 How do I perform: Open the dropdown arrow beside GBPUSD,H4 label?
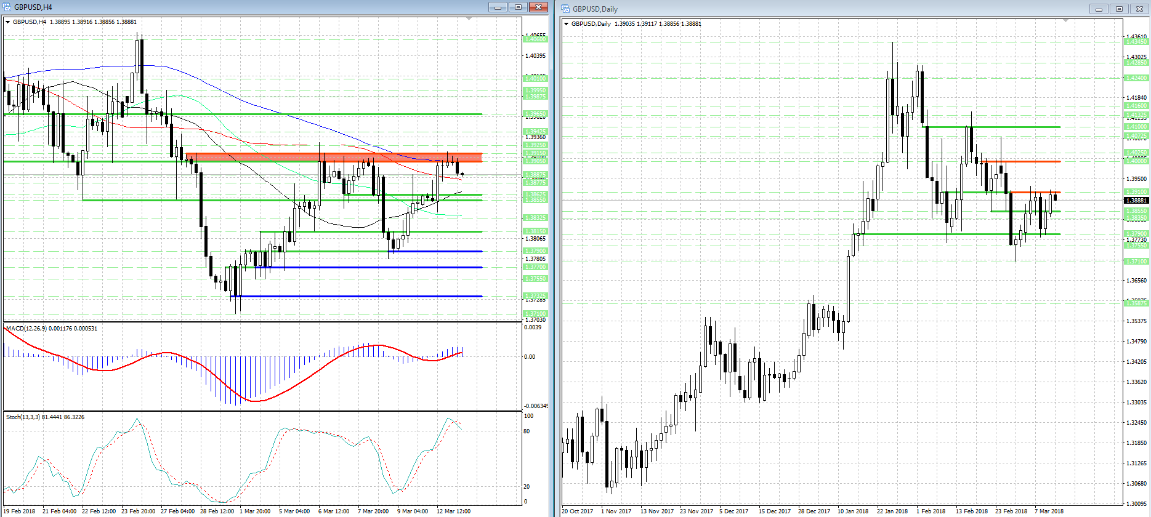point(8,22)
